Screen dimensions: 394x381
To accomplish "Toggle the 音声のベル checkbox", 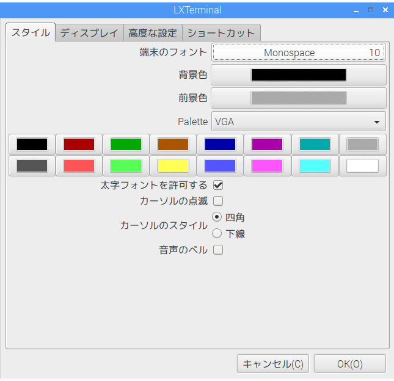I will (217, 250).
